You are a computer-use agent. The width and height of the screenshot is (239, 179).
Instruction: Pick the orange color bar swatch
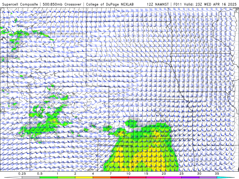tap(102, 178)
